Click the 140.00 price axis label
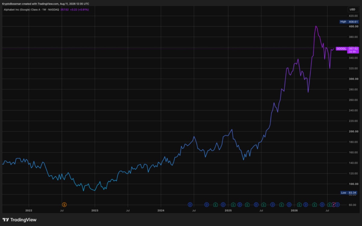This screenshot has height=226, width=362. (353, 163)
